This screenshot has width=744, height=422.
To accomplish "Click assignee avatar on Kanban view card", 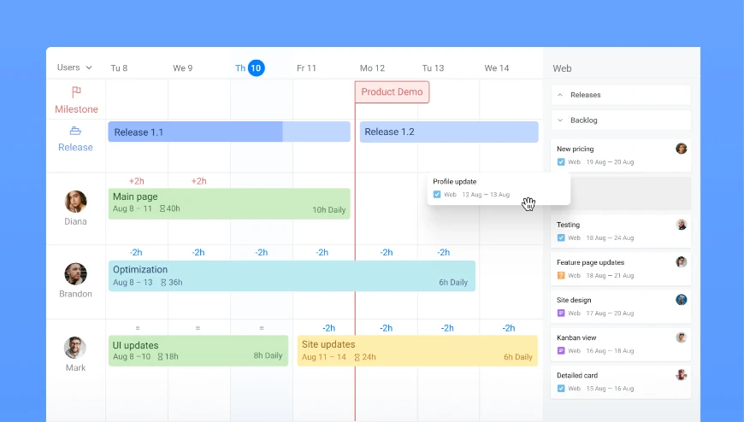I will pyautogui.click(x=682, y=337).
